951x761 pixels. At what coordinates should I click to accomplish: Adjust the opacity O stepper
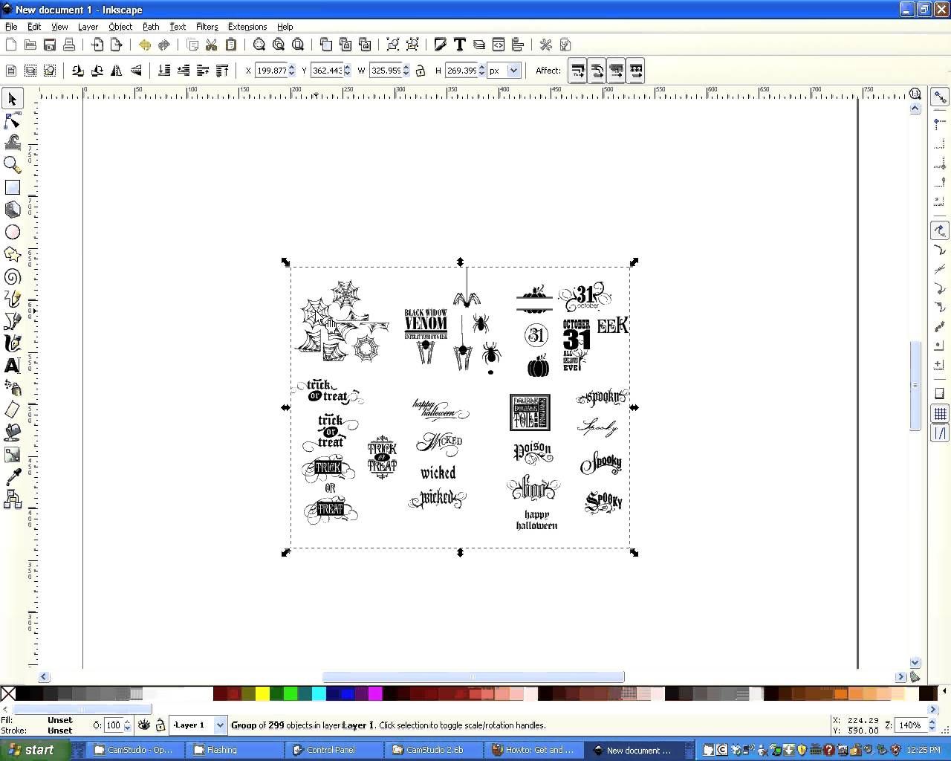[x=127, y=725]
